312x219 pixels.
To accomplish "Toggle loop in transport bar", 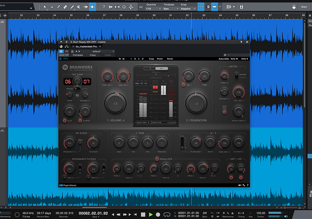I will (167, 215).
